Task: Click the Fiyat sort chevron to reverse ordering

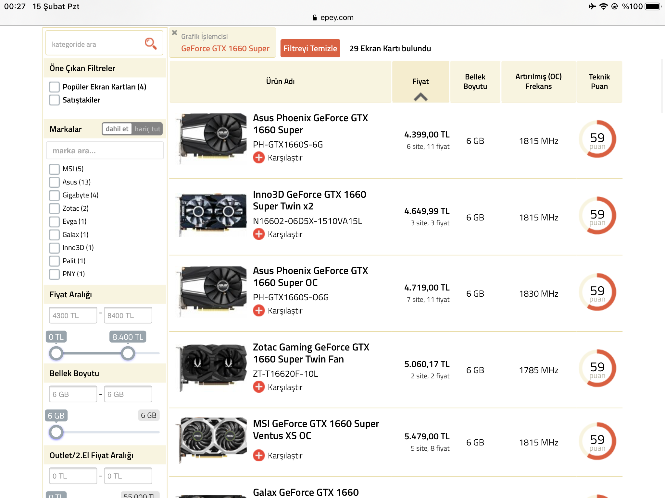Action: (x=420, y=96)
